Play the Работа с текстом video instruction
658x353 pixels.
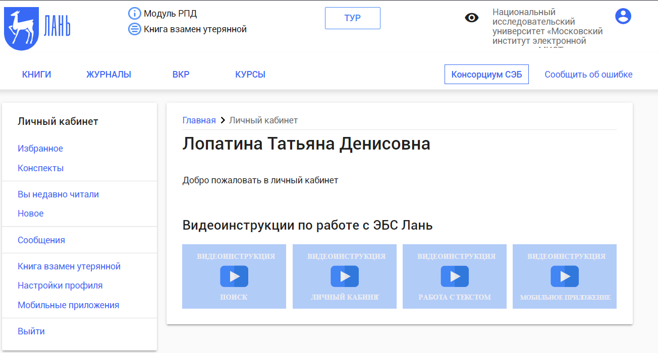click(454, 276)
